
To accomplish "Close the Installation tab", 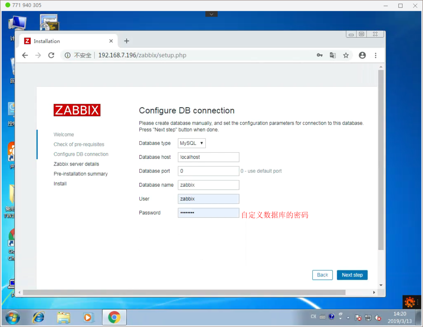I will coord(111,41).
